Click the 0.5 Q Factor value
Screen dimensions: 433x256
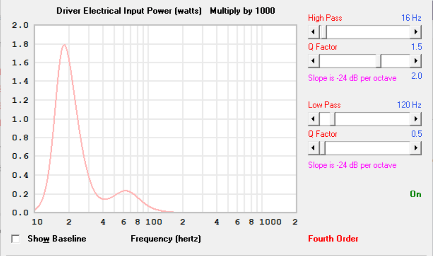[417, 134]
